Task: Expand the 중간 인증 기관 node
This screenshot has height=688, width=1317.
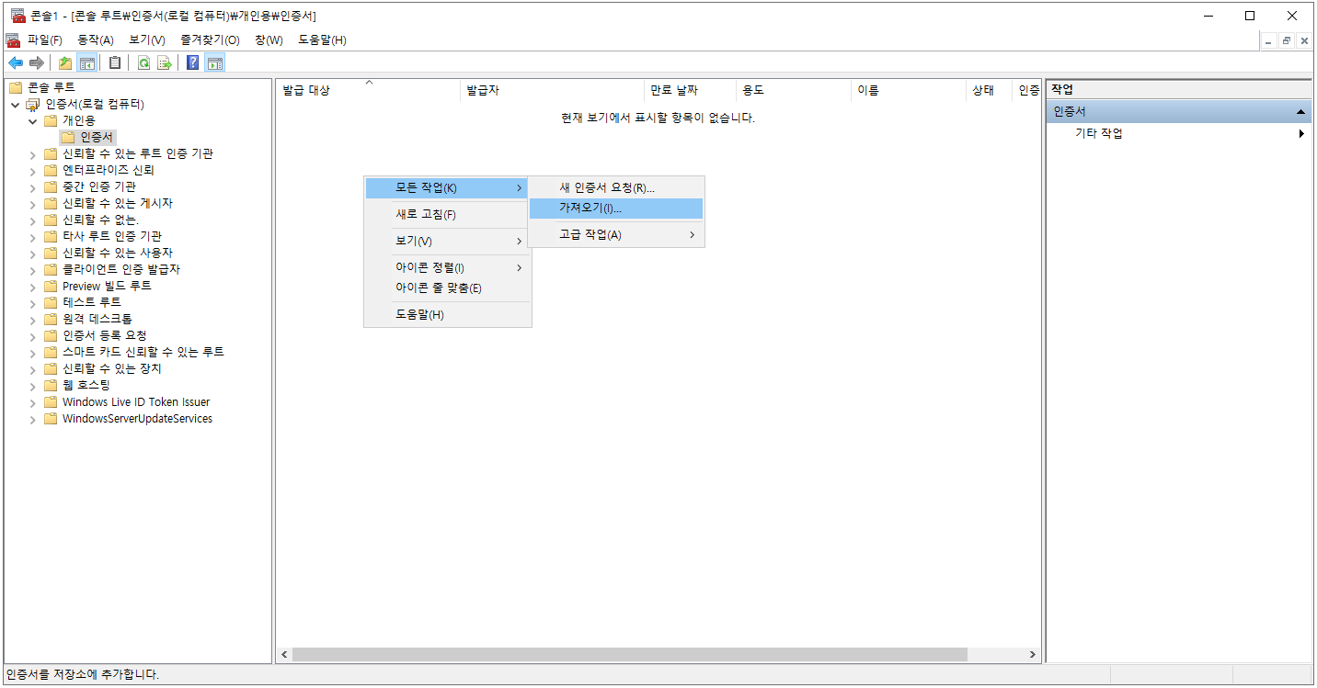Action: (33, 186)
